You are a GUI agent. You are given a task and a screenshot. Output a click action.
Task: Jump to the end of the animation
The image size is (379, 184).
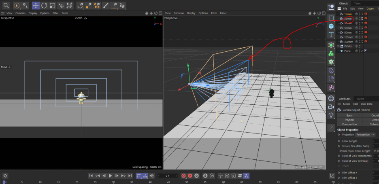[x=130, y=176]
